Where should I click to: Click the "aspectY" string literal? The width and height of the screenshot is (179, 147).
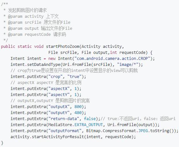59,95
